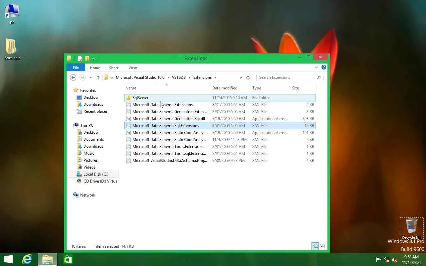
Task: Open Recent places in Favorites
Action: point(95,111)
